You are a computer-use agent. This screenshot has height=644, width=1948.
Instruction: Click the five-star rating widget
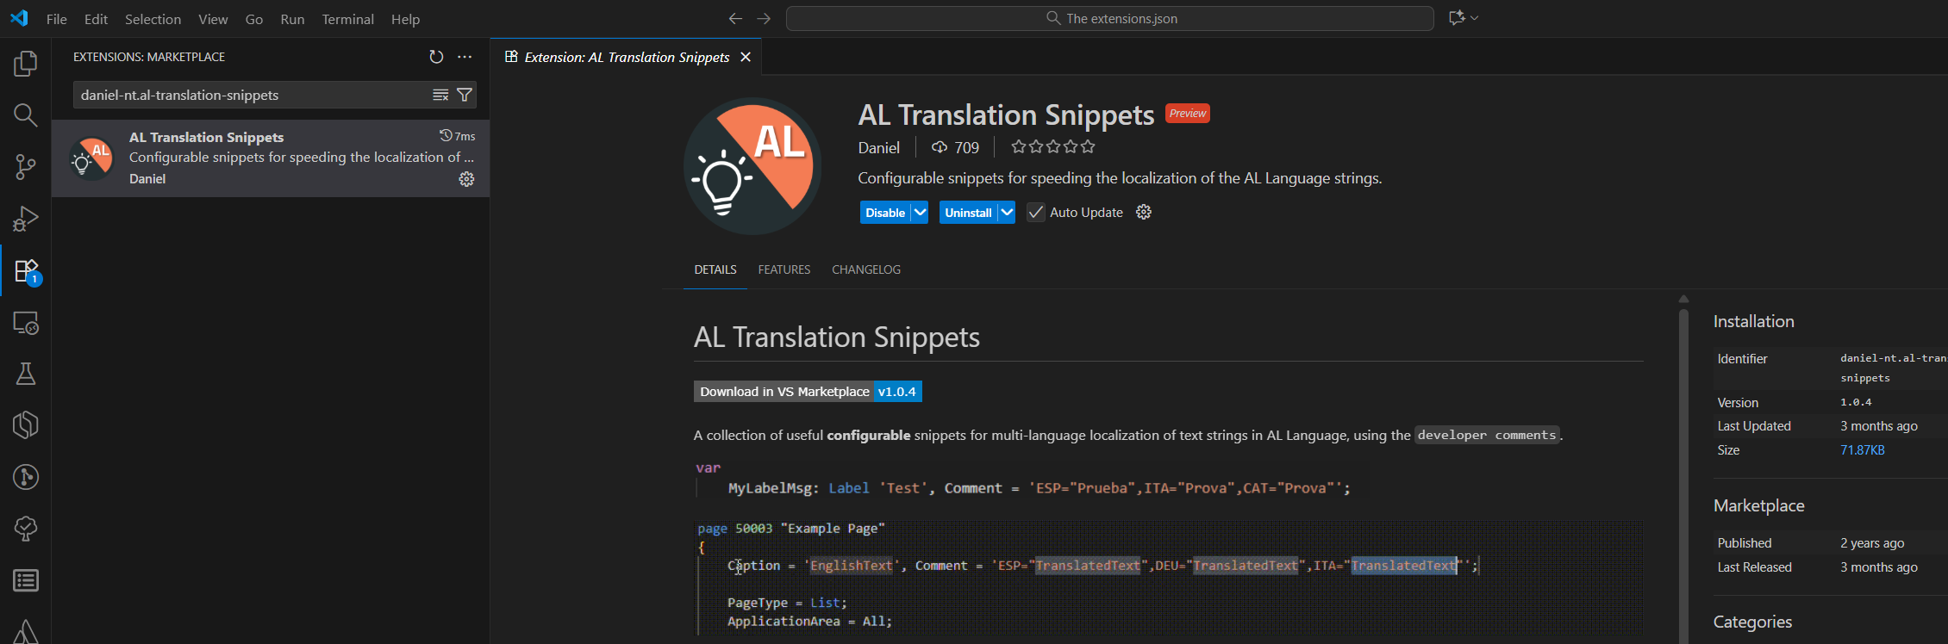coord(1053,147)
